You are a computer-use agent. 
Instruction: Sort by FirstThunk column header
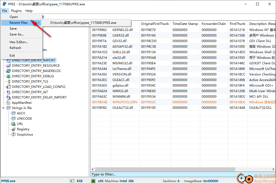tap(238, 24)
